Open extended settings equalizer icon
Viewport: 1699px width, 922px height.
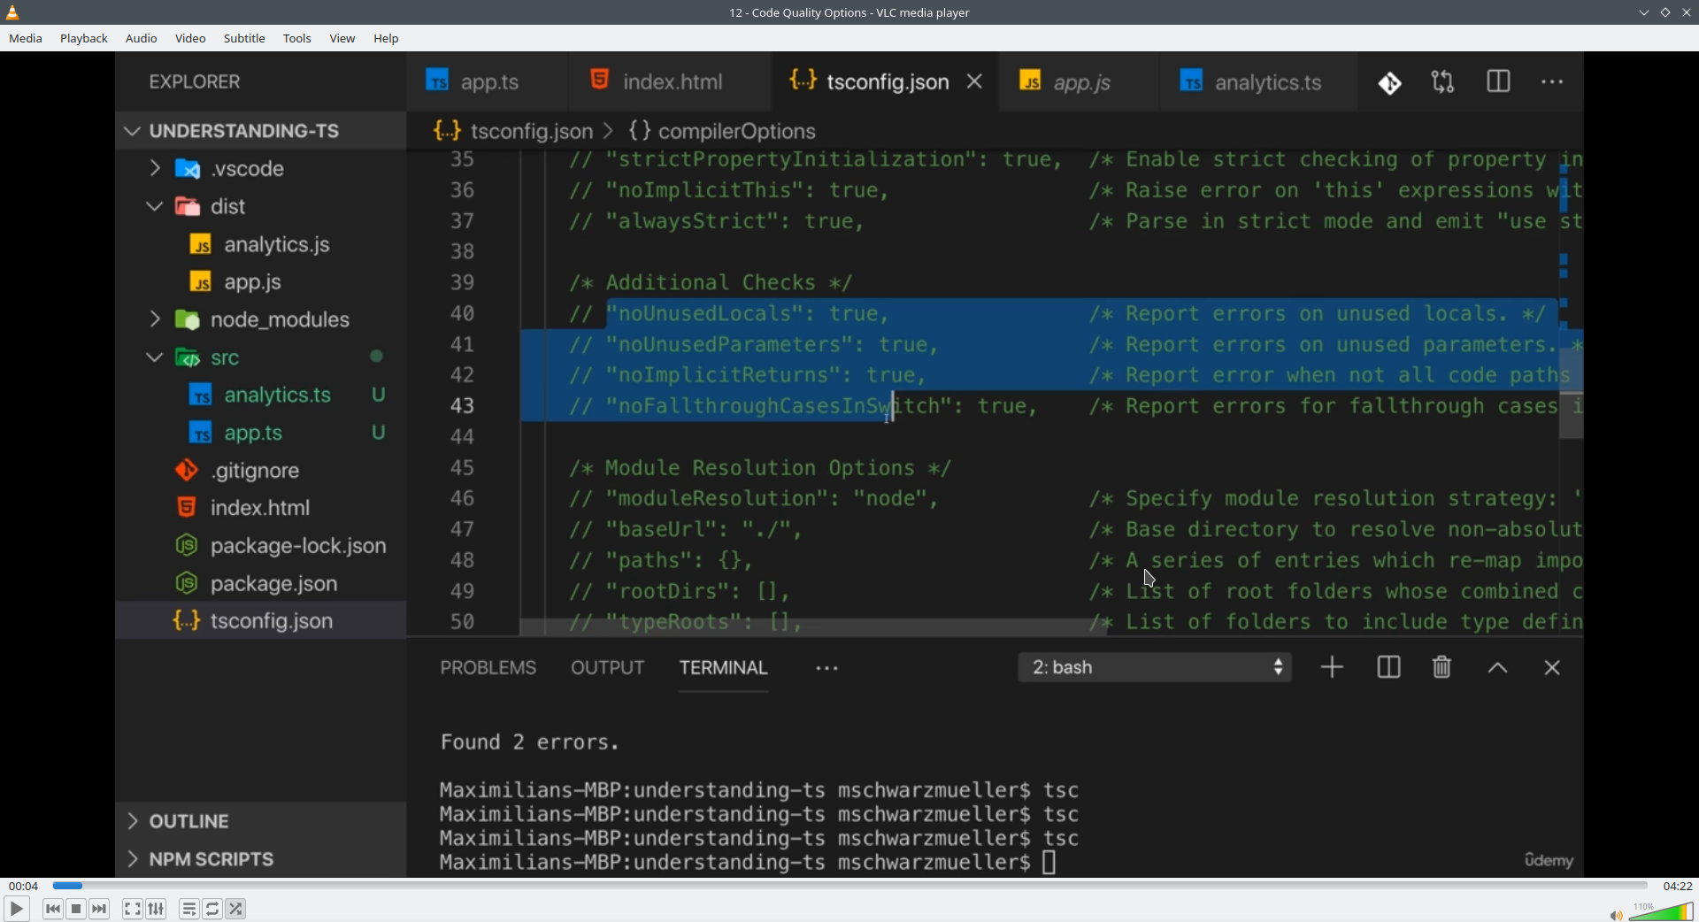tap(157, 909)
